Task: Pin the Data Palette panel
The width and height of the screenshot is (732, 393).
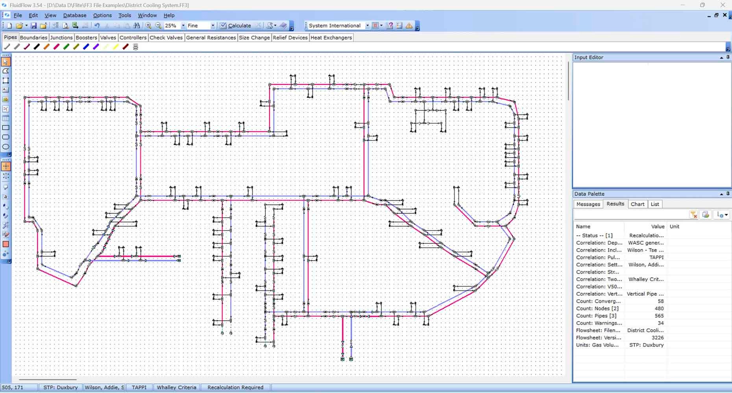Action: (728, 194)
